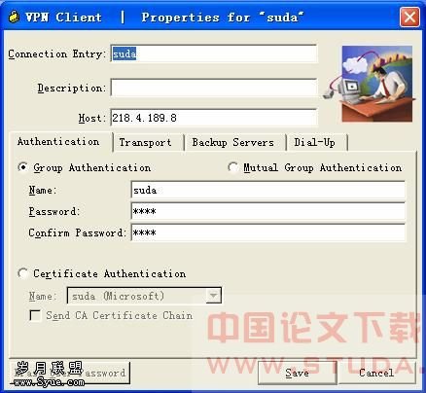This screenshot has height=393, width=426.
Task: Click the Connection Entry text field
Action: pos(214,54)
